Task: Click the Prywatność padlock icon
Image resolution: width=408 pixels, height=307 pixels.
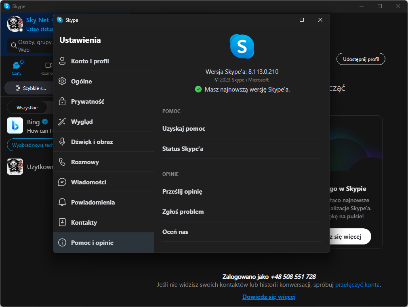Action: tap(62, 101)
